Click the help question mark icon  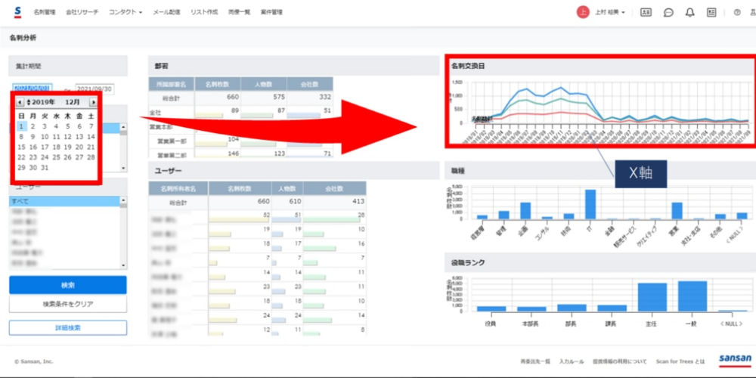pos(736,12)
